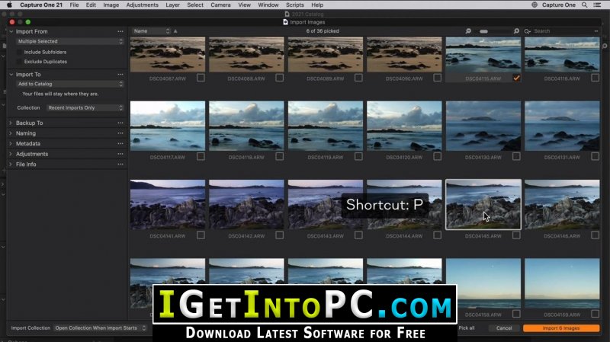Enable the Include Subfolders checkbox
This screenshot has height=342, width=610.
tap(20, 52)
